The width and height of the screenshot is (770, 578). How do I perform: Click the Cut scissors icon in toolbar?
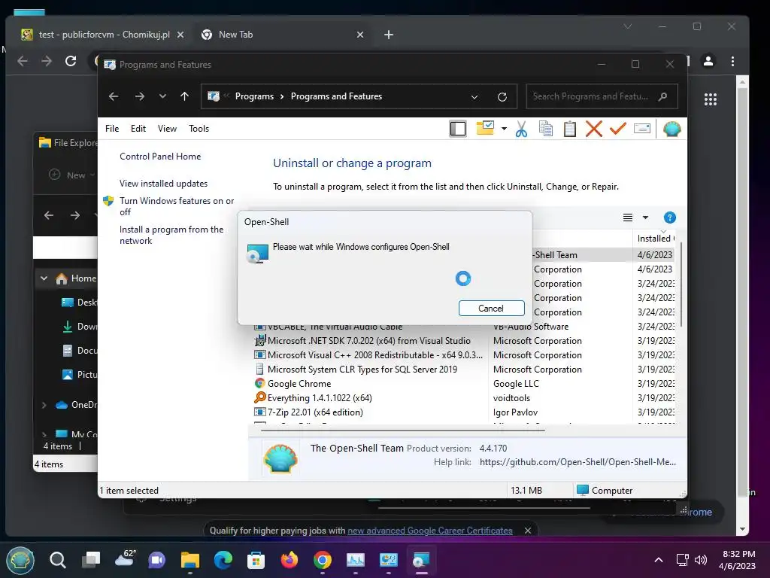point(521,129)
